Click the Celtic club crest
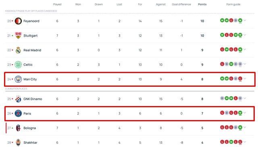 click(x=18, y=65)
